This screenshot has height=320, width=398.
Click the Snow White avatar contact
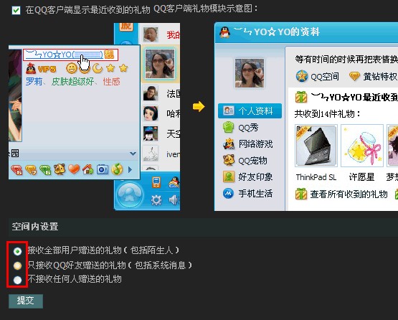point(151,113)
